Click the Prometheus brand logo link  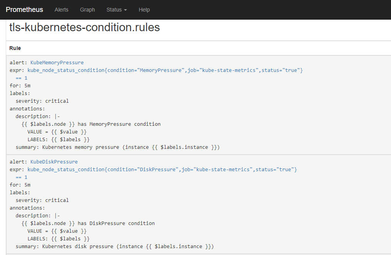[24, 10]
